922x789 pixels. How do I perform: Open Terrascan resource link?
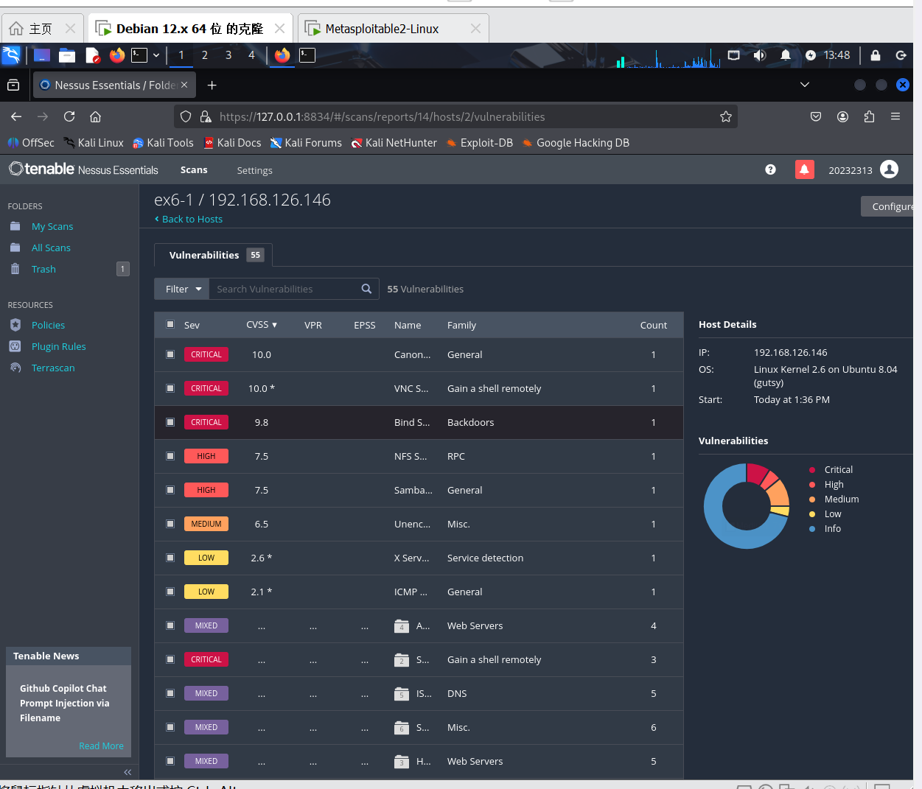(x=53, y=368)
